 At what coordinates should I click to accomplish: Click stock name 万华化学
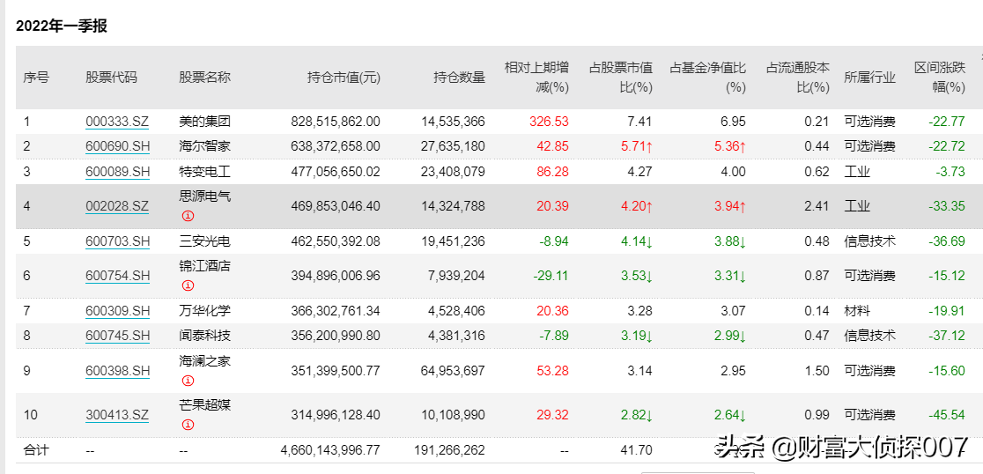coord(204,310)
